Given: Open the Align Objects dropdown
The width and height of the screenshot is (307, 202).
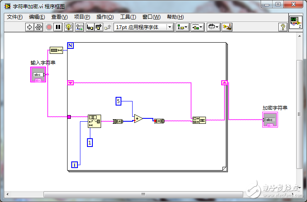Looking at the screenshot, I should (x=182, y=27).
